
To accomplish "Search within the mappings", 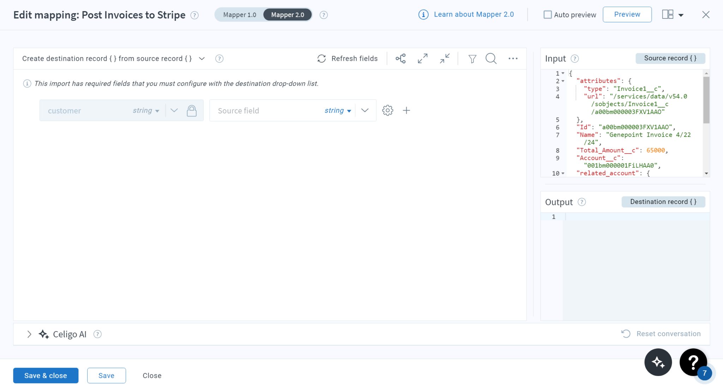I will (x=491, y=59).
